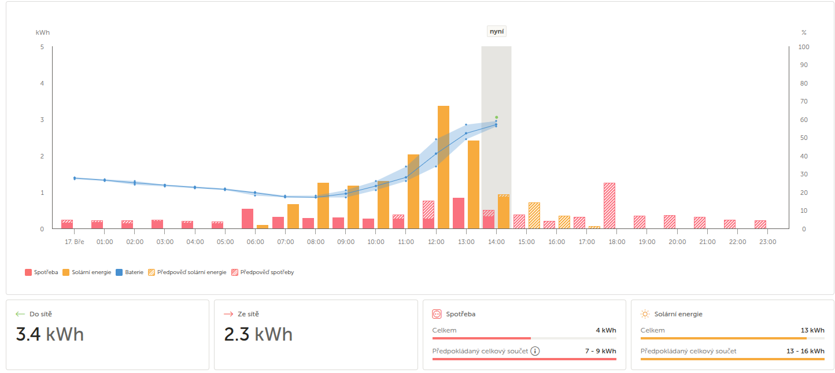
Task: Click the red Celkem progress bar under Spotřeba
Action: tap(481, 338)
